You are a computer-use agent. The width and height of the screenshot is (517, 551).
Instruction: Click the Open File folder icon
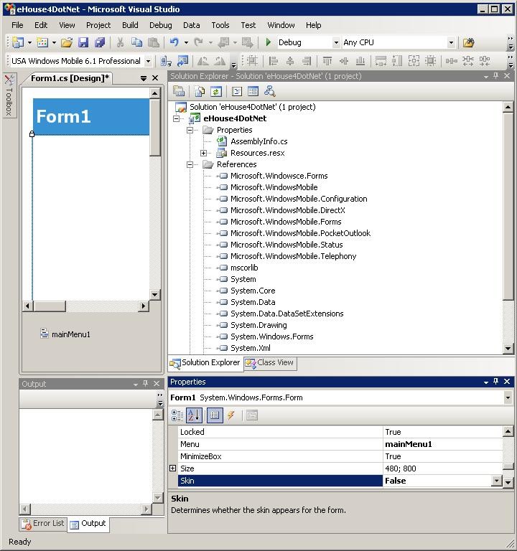(x=67, y=42)
